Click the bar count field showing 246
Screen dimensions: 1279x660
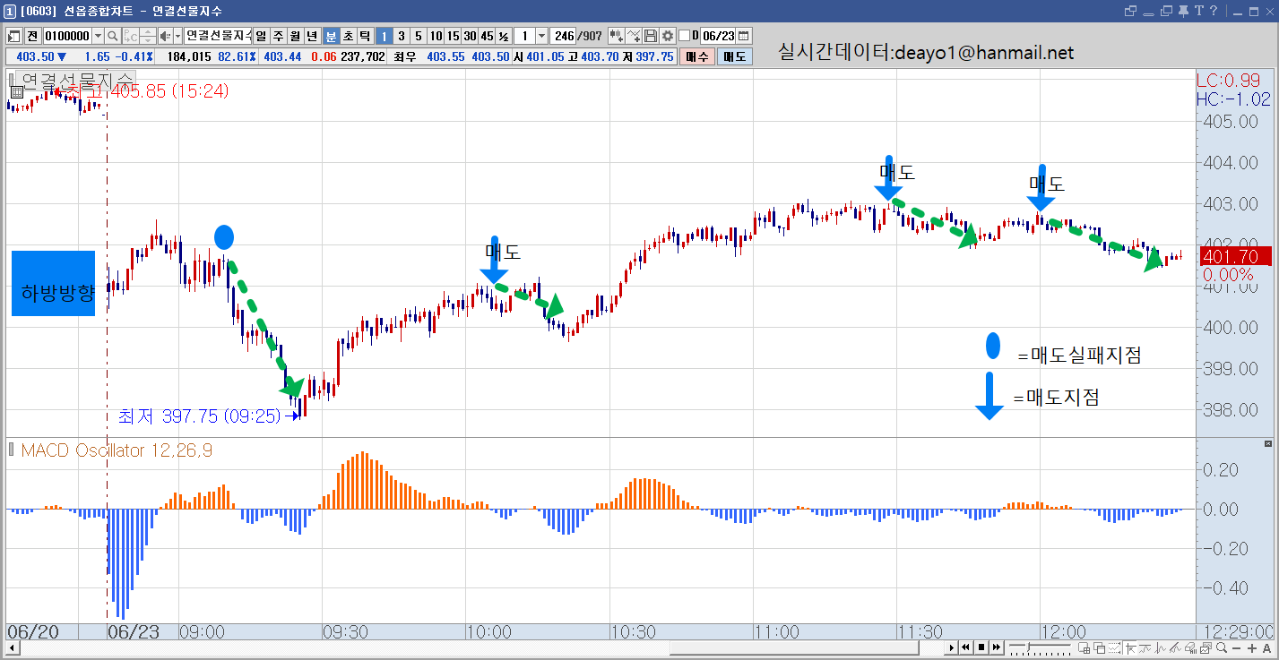click(563, 36)
